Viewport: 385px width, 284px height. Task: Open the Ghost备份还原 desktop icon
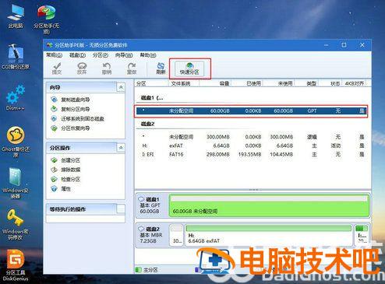tap(16, 142)
